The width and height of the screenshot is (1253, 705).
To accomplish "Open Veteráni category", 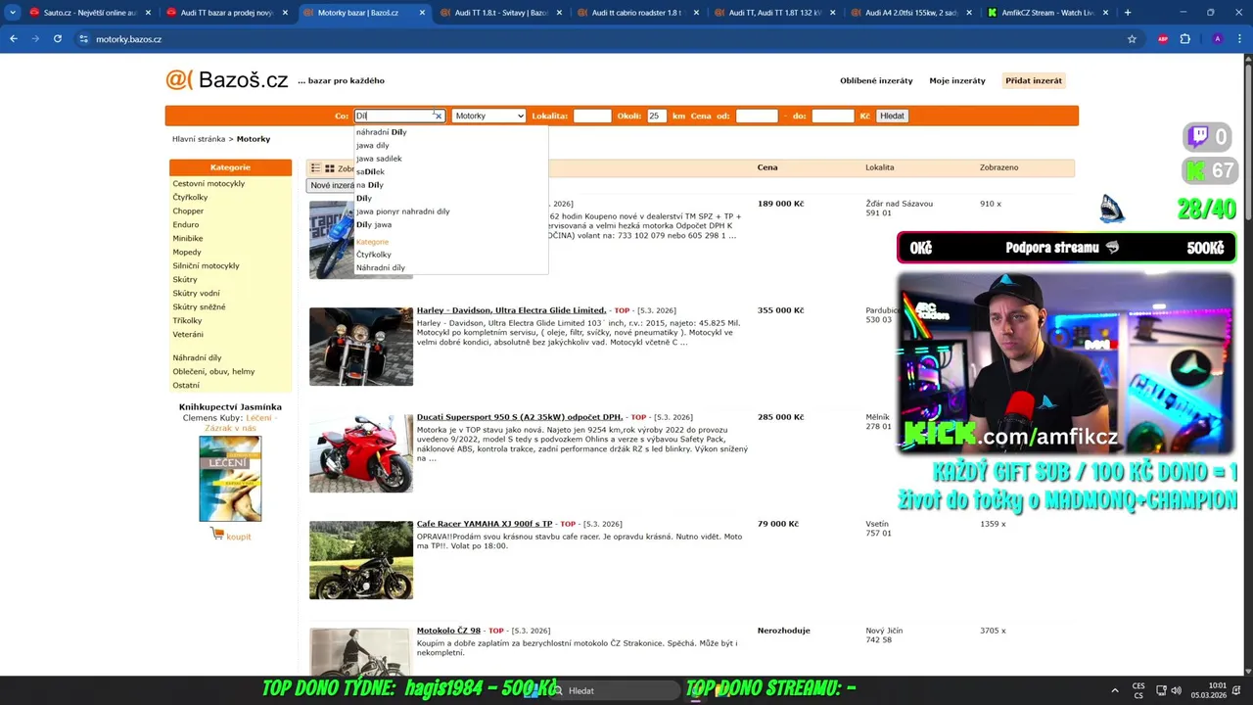I will tap(188, 334).
